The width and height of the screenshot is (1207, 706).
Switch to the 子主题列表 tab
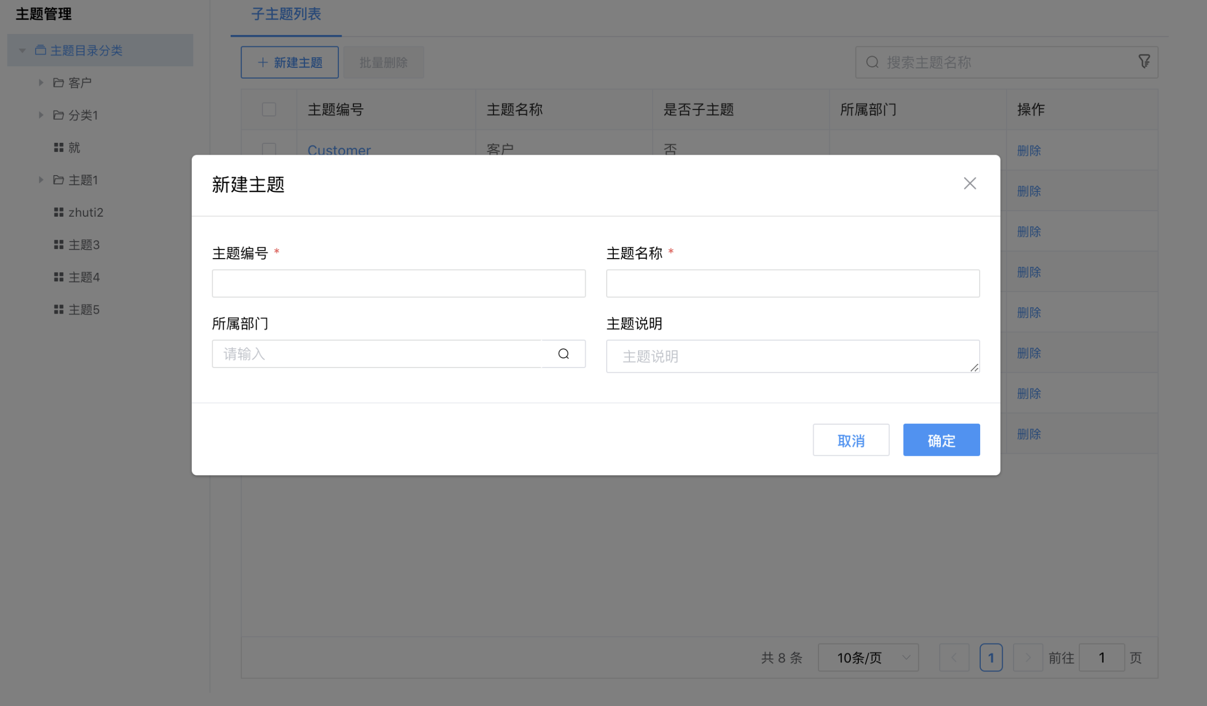[285, 15]
